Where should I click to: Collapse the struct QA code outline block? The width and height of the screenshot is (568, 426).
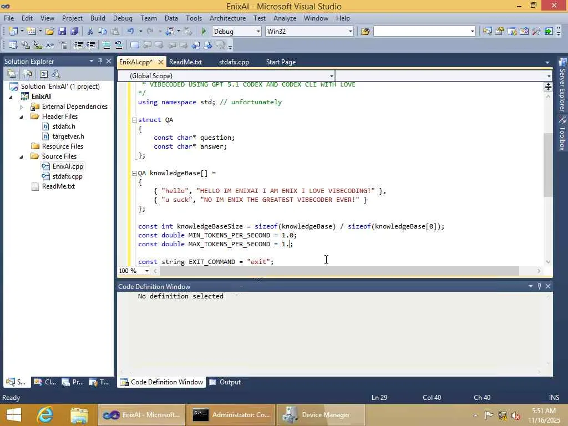tap(134, 120)
